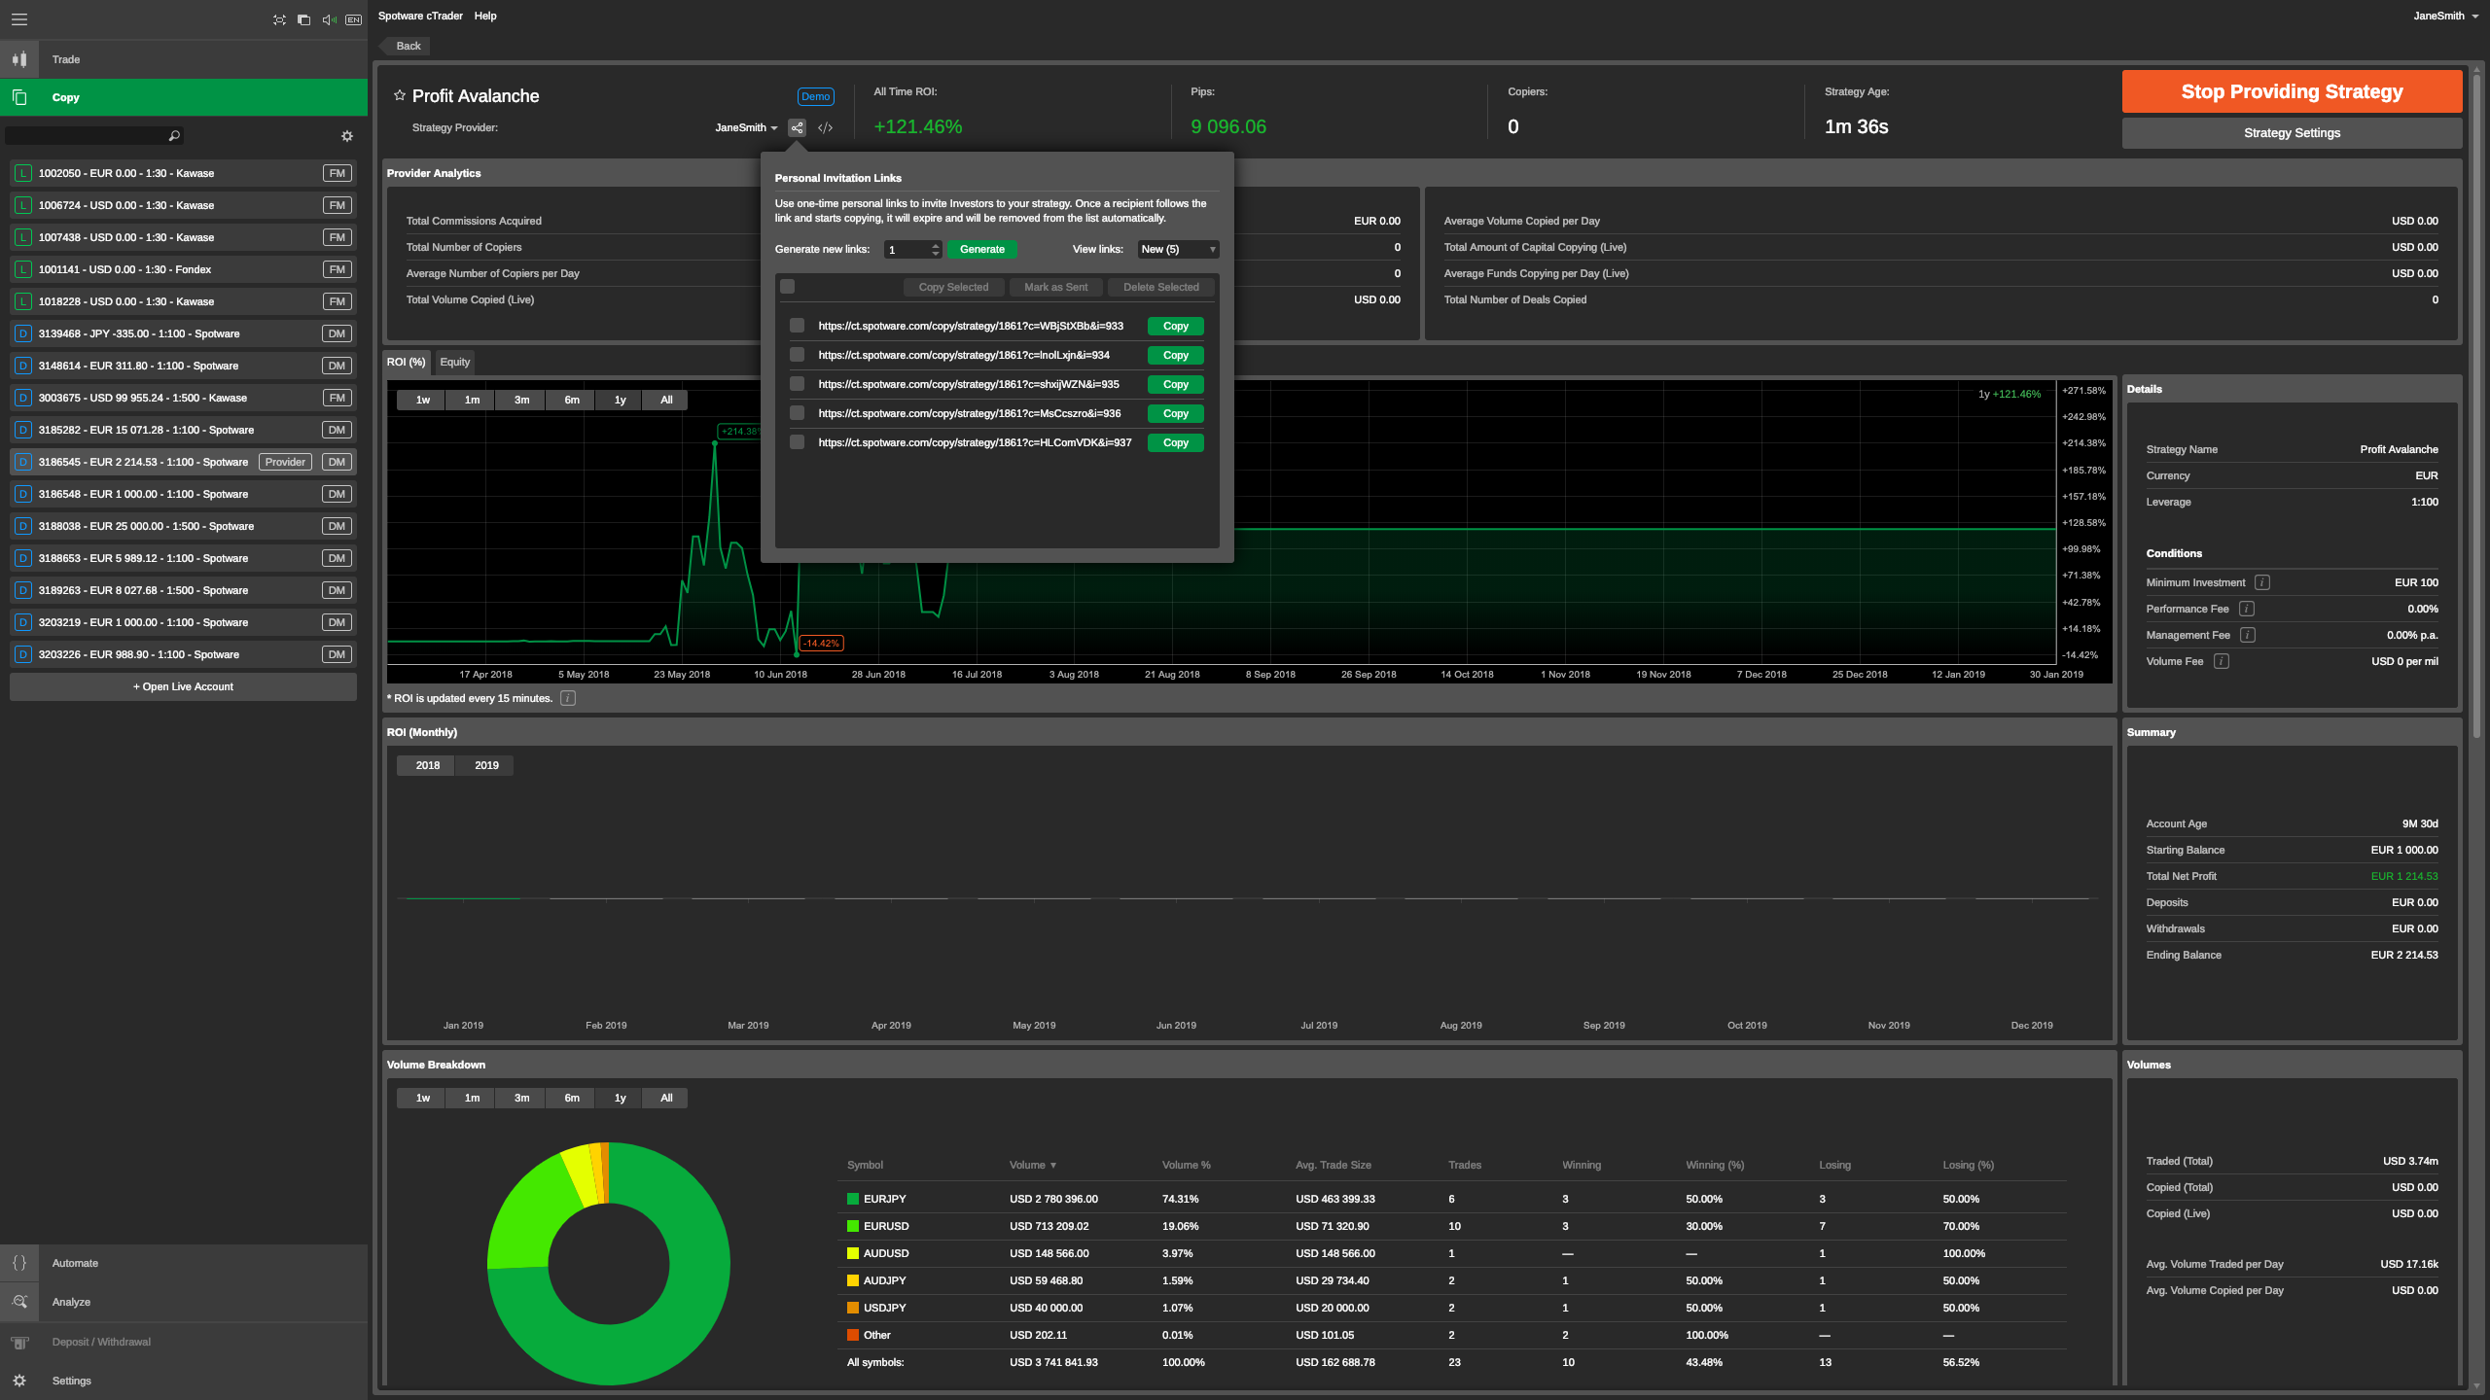2490x1400 pixels.
Task: Select account 3188038 EUR 25 000.00 row
Action: coord(183,526)
